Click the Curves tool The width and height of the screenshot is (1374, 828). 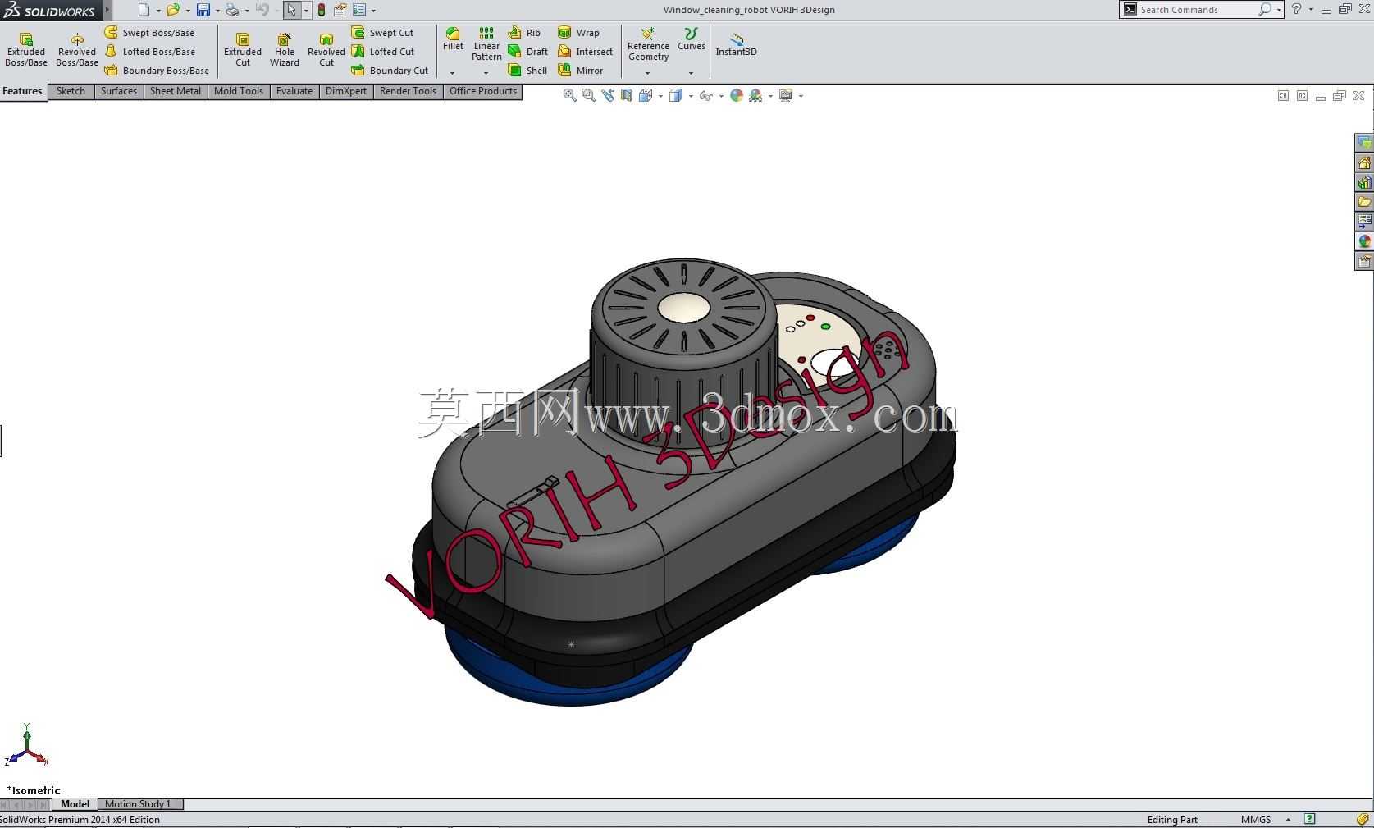(691, 39)
